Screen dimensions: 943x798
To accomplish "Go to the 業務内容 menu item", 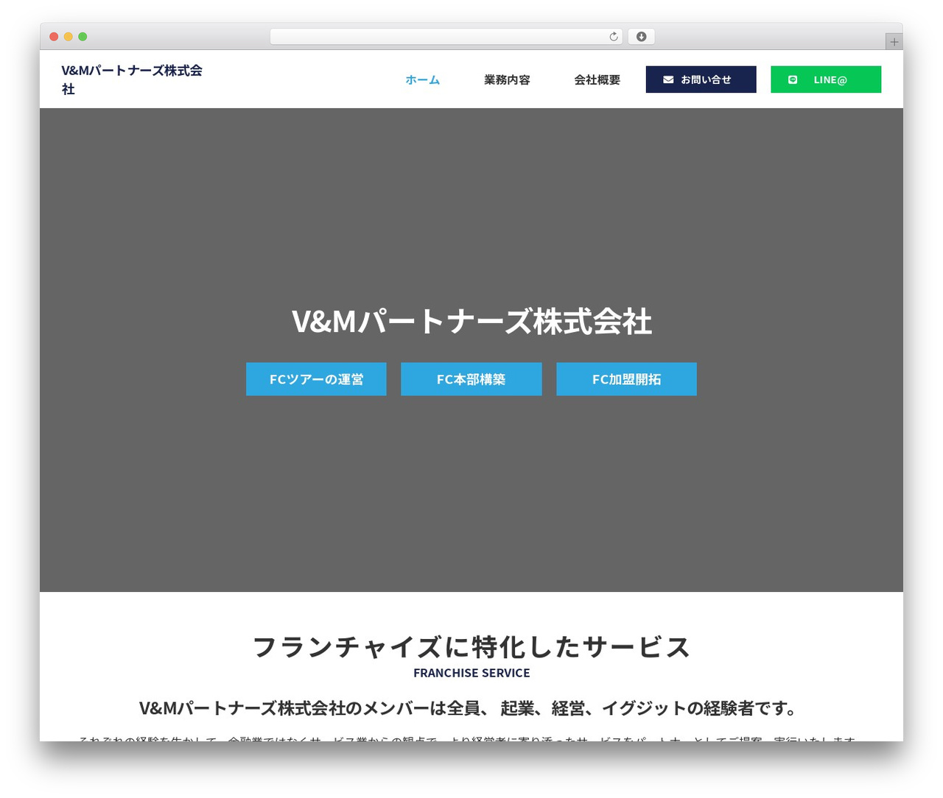I will 507,80.
